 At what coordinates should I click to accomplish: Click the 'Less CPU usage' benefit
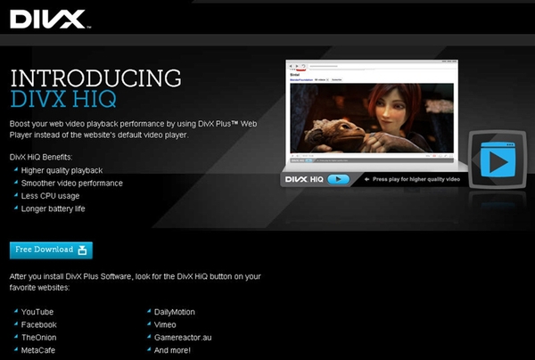tap(50, 196)
